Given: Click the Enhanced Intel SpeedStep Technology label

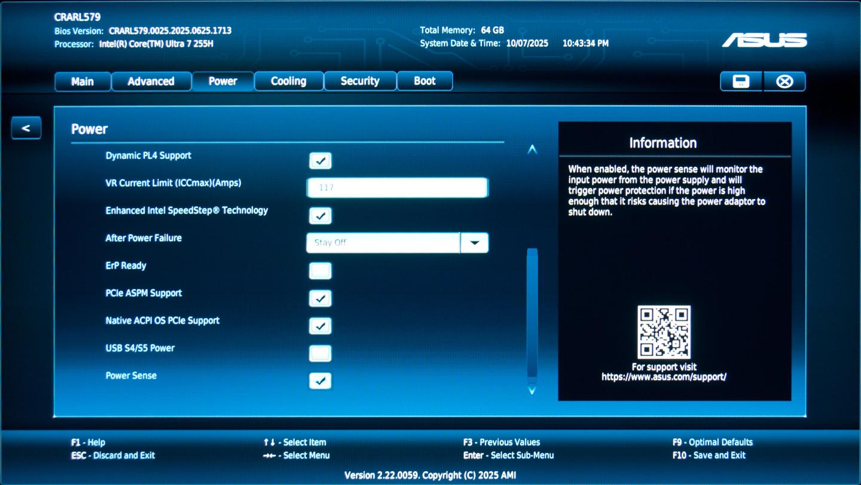Looking at the screenshot, I should click(187, 211).
